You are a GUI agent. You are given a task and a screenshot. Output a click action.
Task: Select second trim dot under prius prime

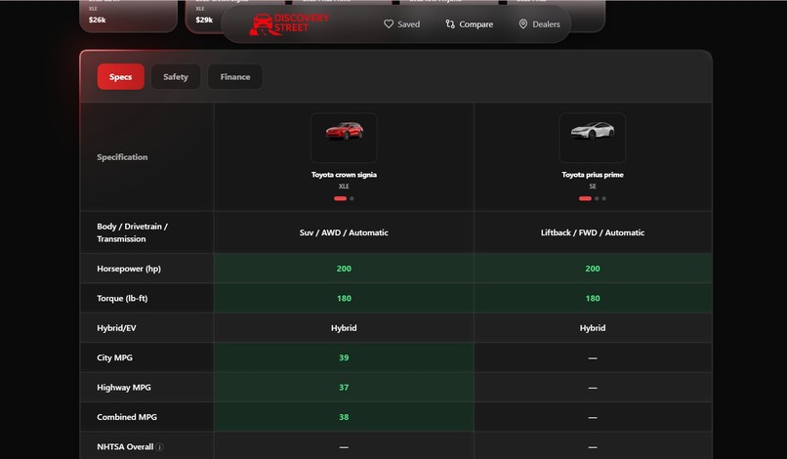pos(597,198)
